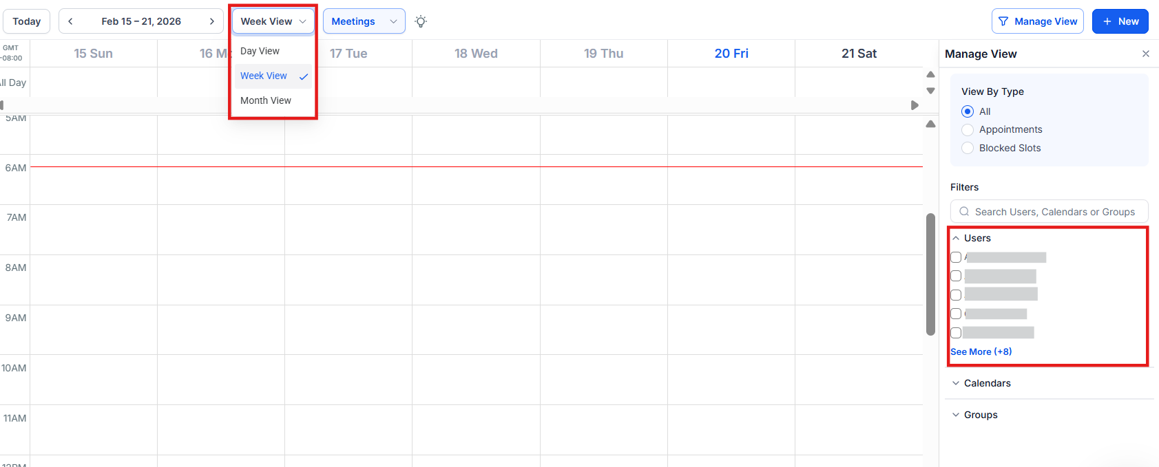Check the first user checkbox
This screenshot has width=1159, height=467.
pyautogui.click(x=956, y=257)
